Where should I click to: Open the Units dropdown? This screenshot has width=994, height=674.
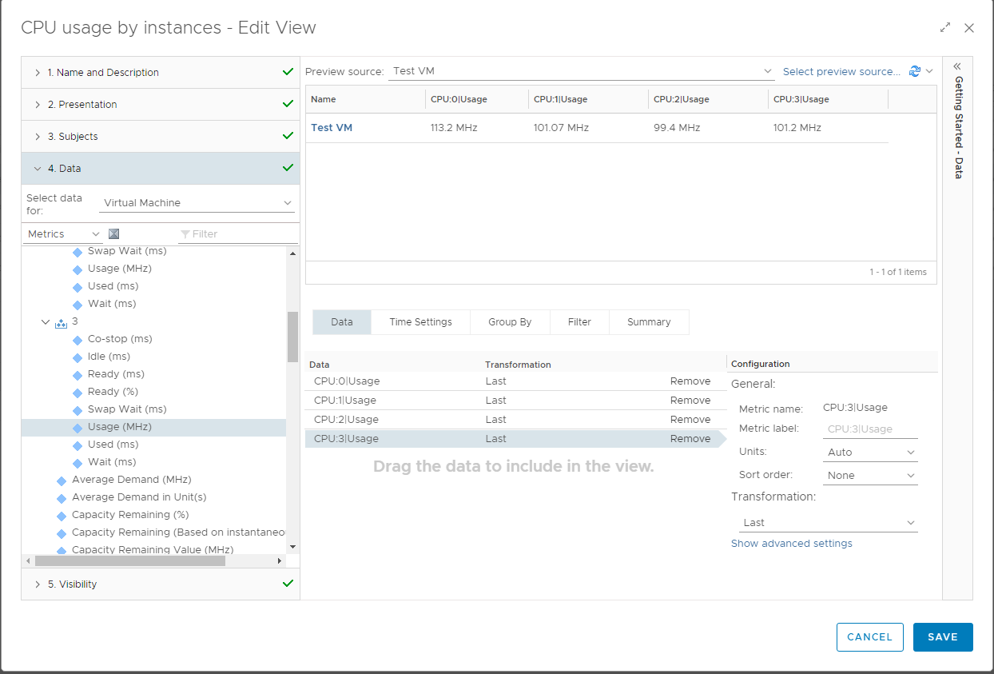coord(870,452)
